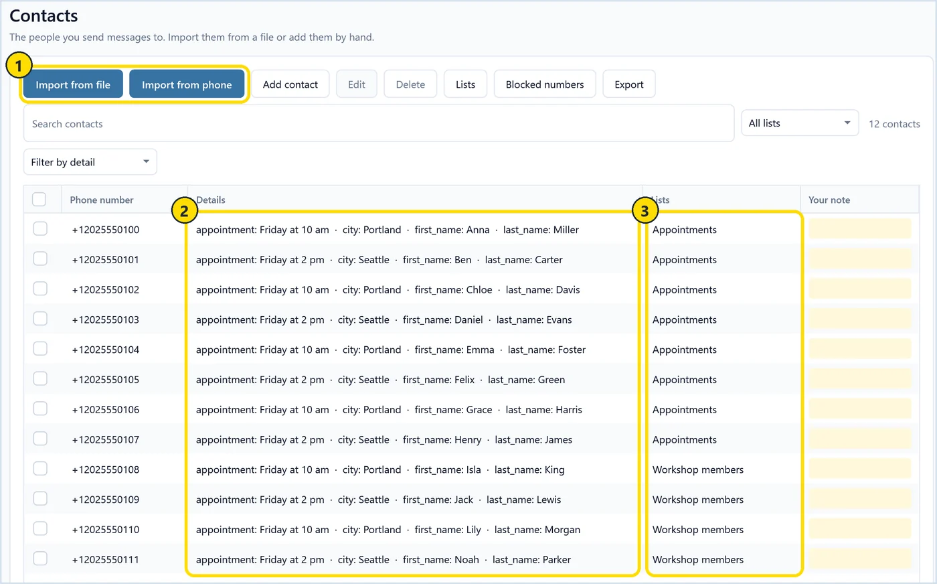Click Noah Parker's details text
937x584 pixels.
coord(384,560)
